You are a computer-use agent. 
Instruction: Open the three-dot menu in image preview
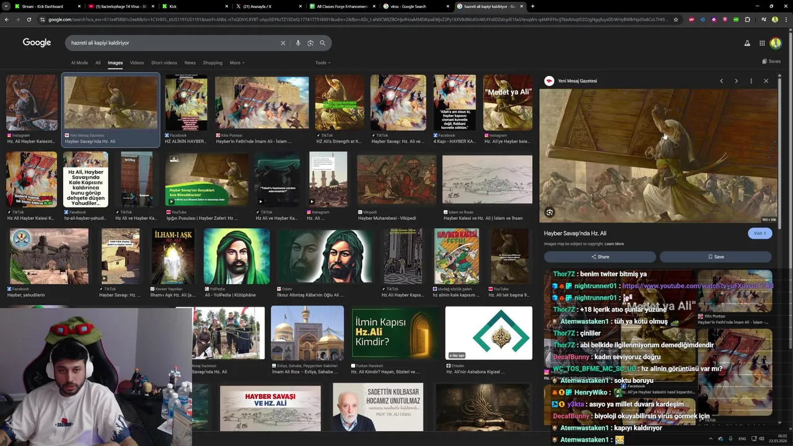(x=751, y=81)
